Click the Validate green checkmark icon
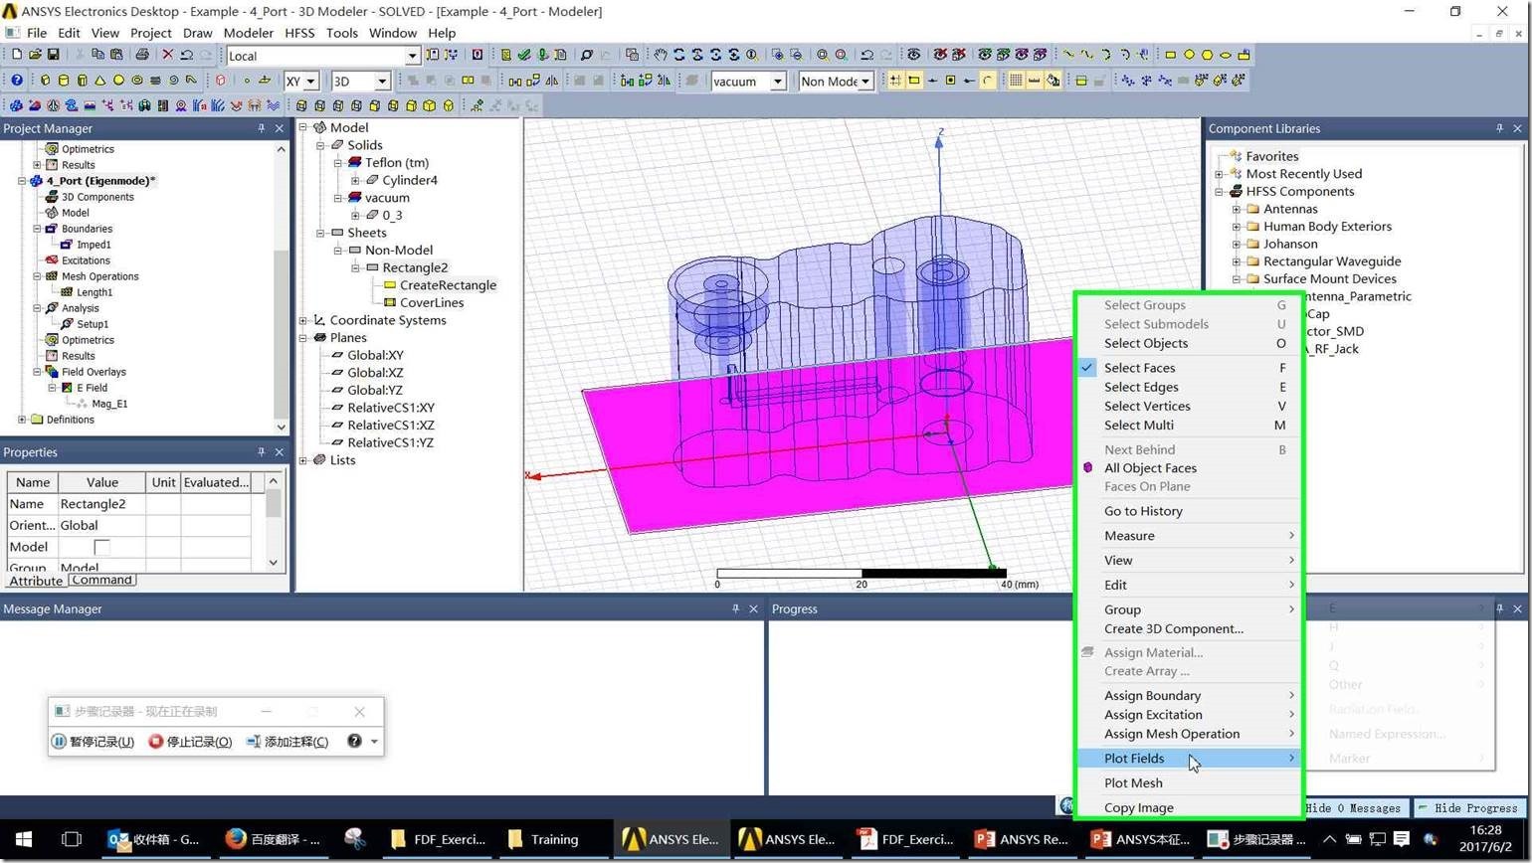The image size is (1532, 863). pyautogui.click(x=524, y=55)
